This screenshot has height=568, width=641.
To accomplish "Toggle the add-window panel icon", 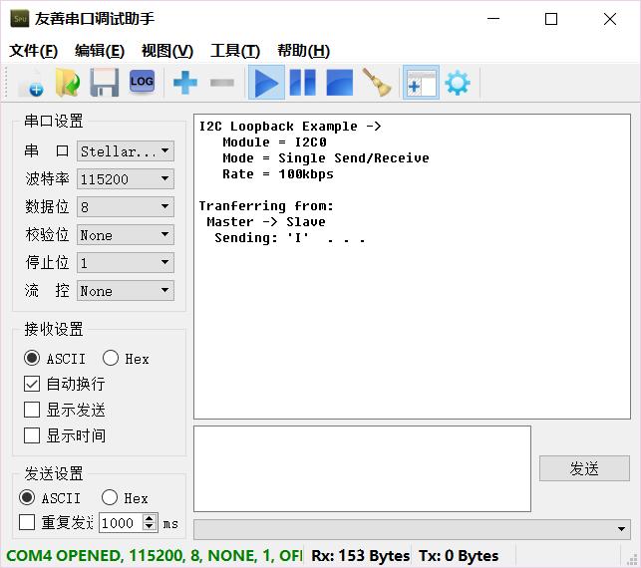I will [421, 83].
